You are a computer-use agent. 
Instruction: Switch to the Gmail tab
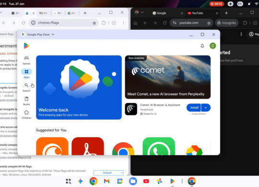(x=44, y=13)
